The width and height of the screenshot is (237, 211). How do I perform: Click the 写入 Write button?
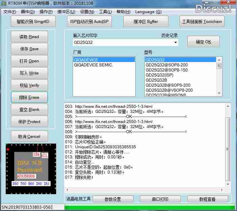[29, 73]
